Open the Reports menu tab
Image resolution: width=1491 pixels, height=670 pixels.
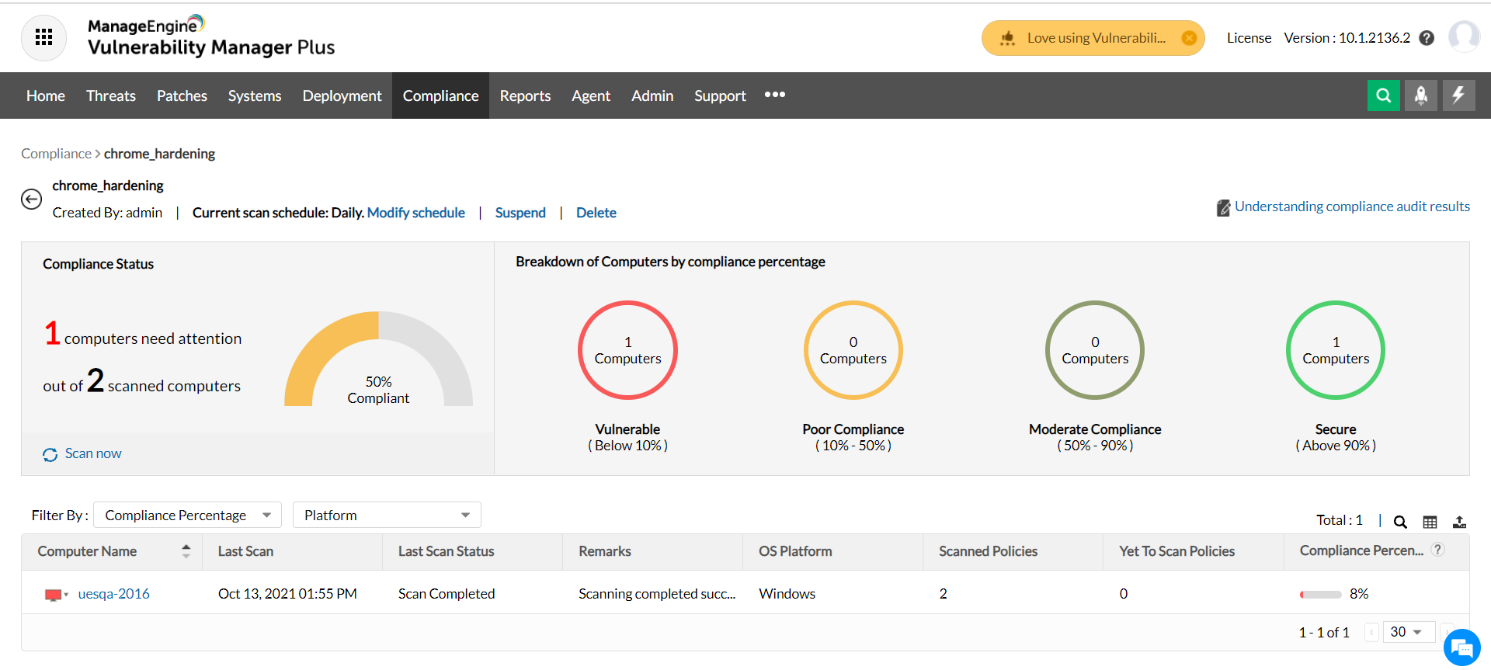(525, 95)
